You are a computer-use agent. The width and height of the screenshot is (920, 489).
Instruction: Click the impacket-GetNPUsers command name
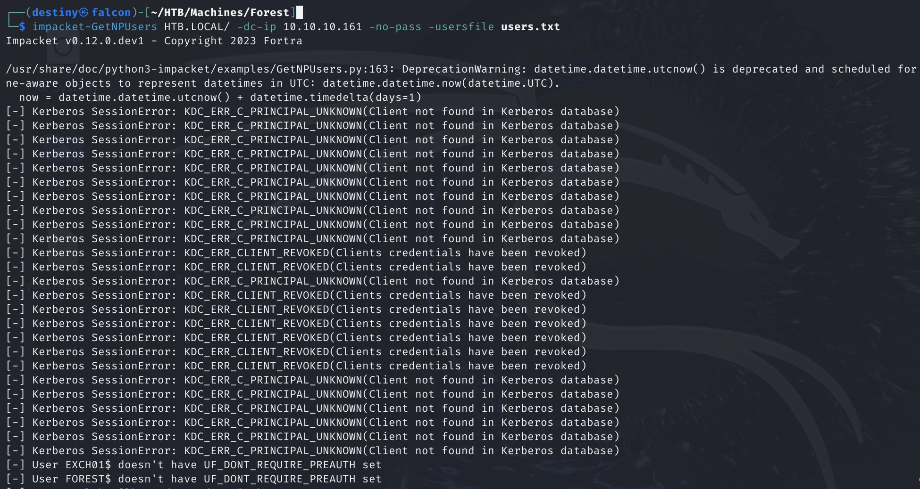[x=94, y=27]
